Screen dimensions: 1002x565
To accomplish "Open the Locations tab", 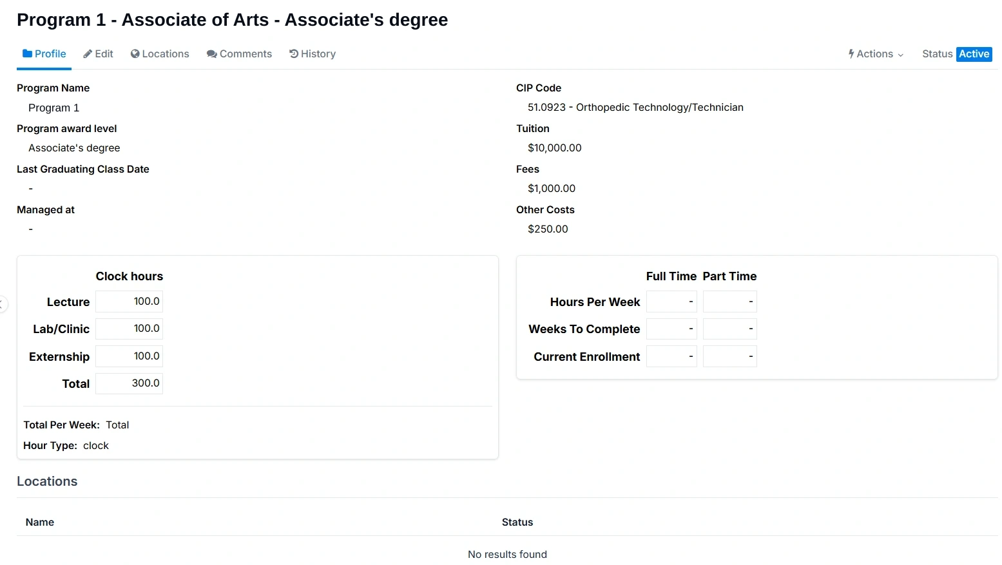I will pos(160,54).
